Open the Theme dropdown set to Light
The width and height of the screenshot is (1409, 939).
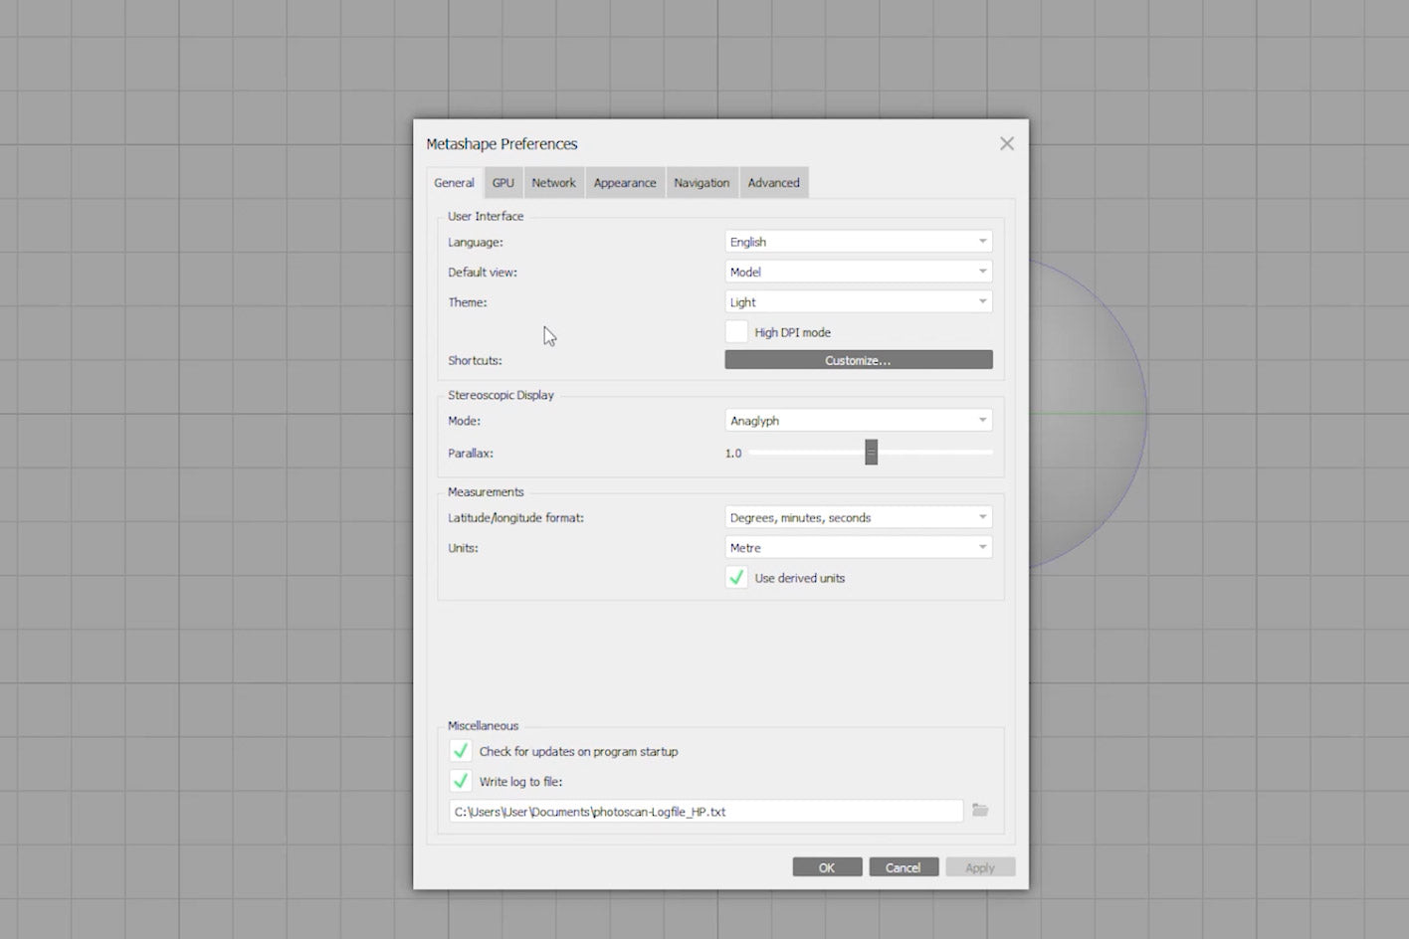(859, 302)
